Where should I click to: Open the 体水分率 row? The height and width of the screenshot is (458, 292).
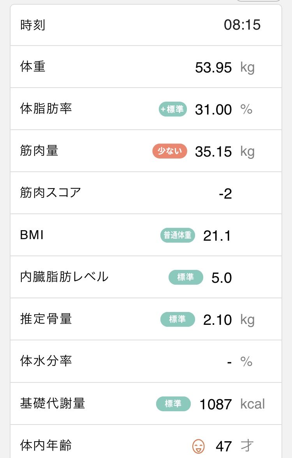tap(146, 361)
